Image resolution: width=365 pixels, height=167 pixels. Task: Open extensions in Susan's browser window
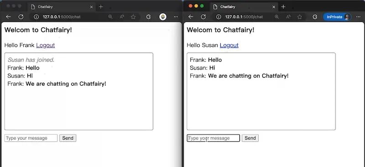tap(315, 17)
